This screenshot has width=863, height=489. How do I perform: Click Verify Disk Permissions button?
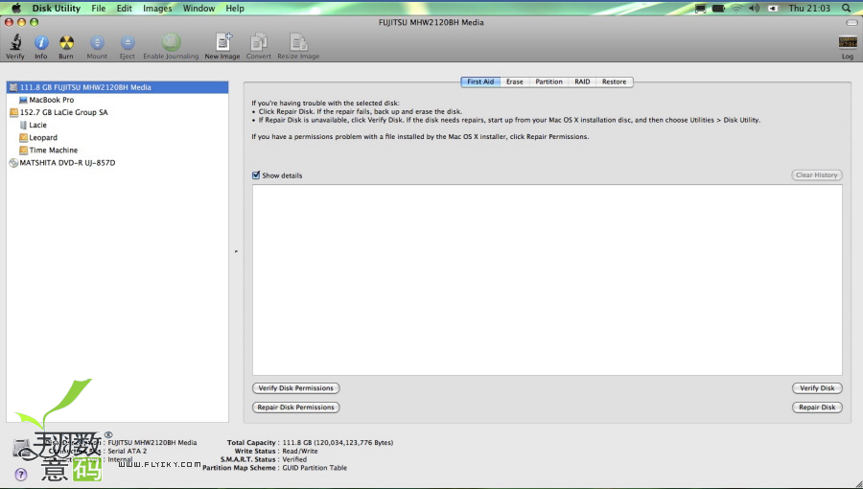(296, 388)
